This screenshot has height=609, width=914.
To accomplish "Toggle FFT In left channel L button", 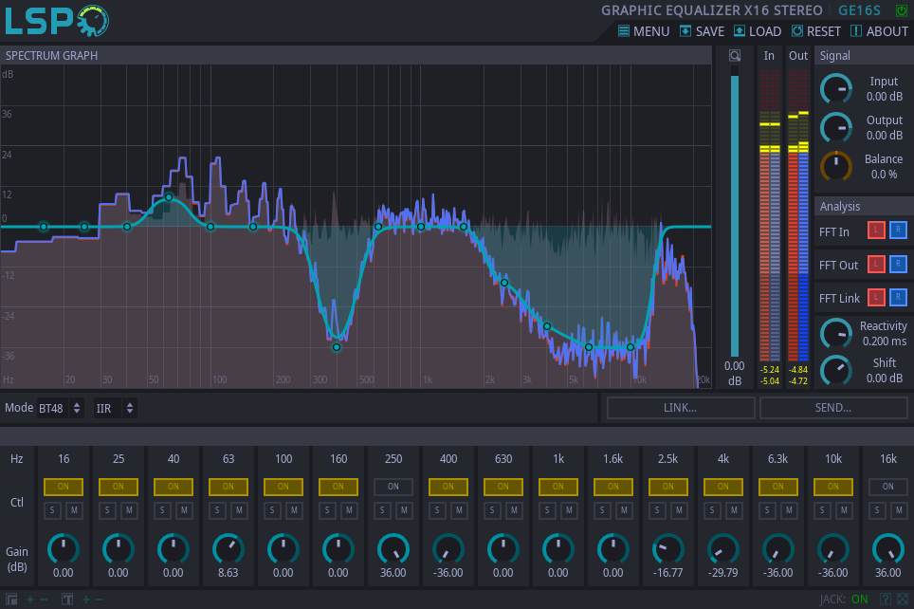I will (876, 231).
